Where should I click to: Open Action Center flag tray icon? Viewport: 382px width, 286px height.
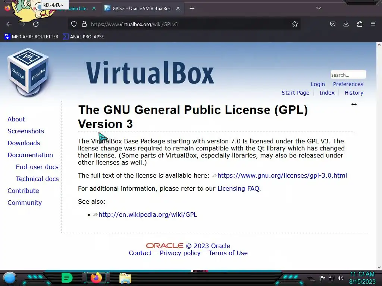[322, 278]
